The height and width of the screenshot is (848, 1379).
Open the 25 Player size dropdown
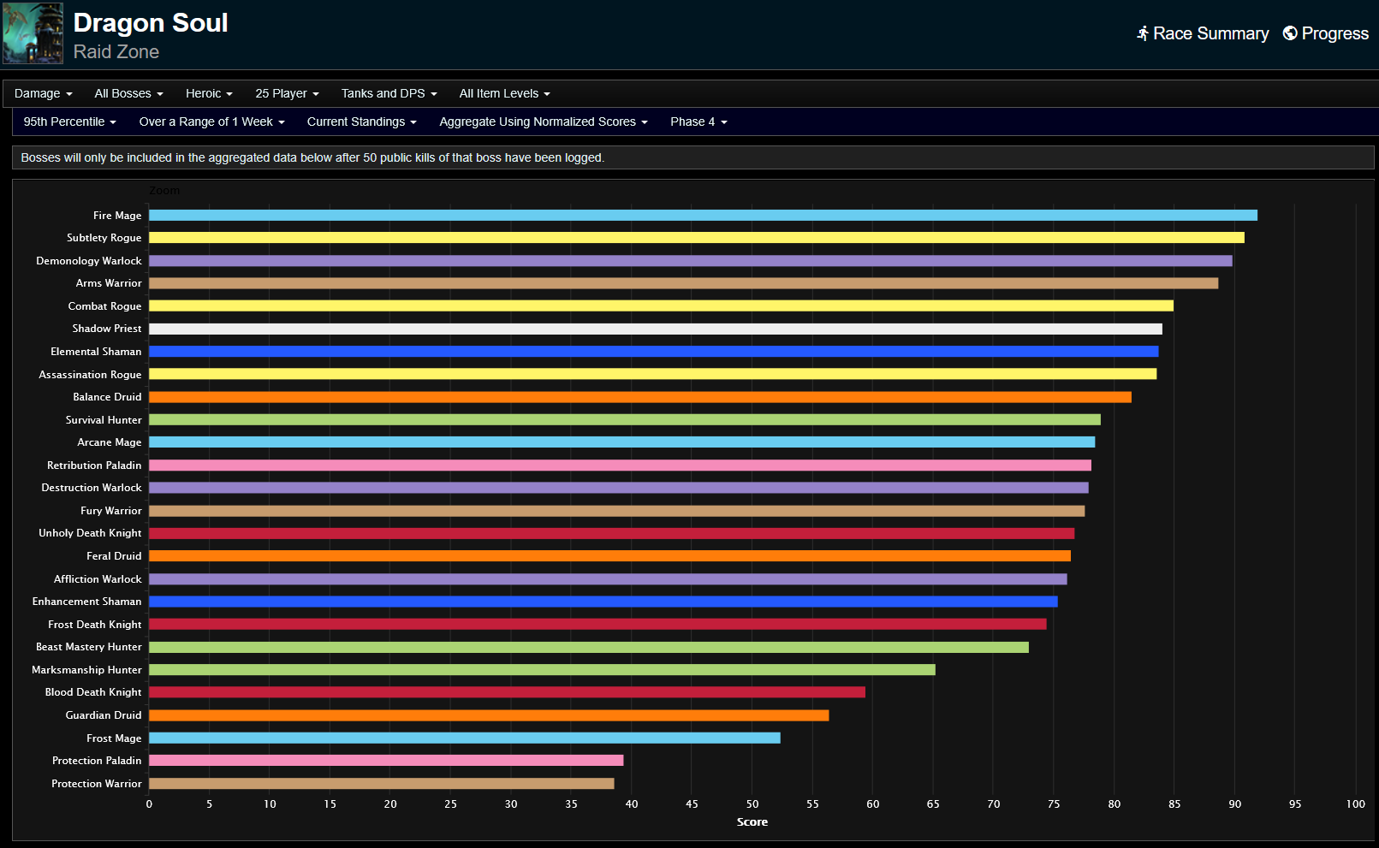coord(286,93)
